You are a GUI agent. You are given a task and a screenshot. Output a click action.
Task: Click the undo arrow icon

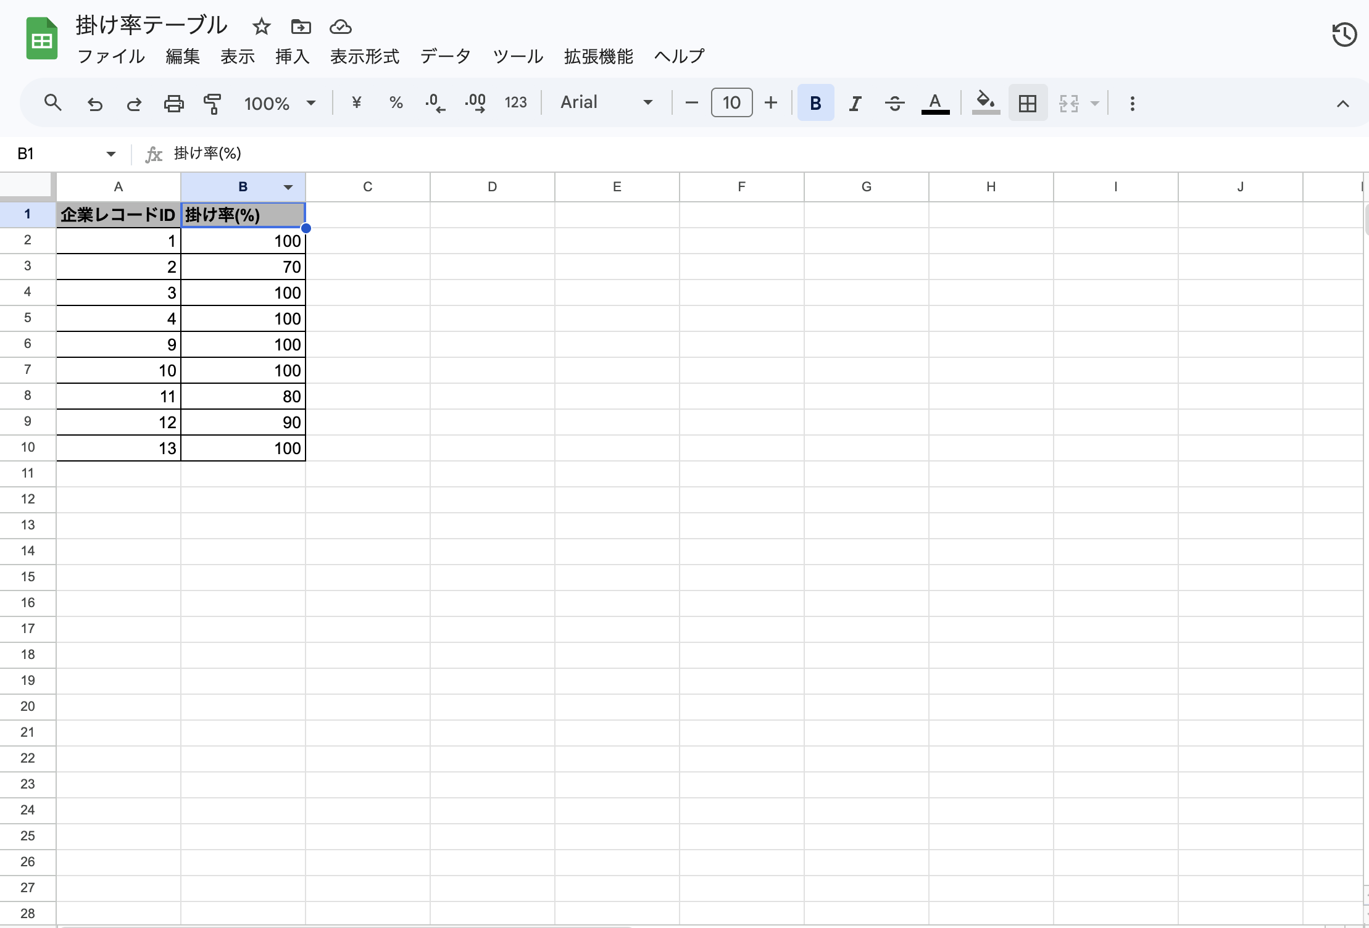94,103
